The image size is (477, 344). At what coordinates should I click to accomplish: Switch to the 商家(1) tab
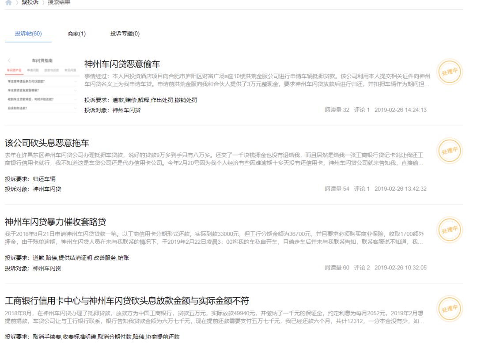[x=76, y=34]
